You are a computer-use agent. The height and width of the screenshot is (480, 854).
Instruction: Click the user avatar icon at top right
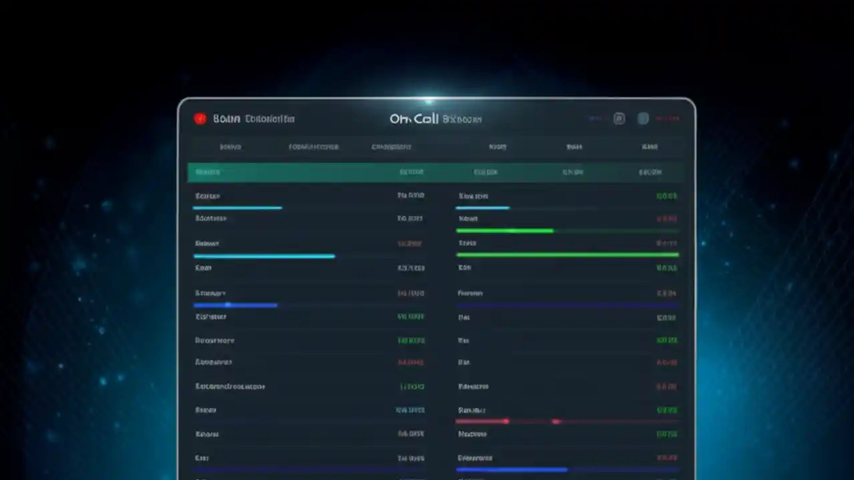point(643,118)
